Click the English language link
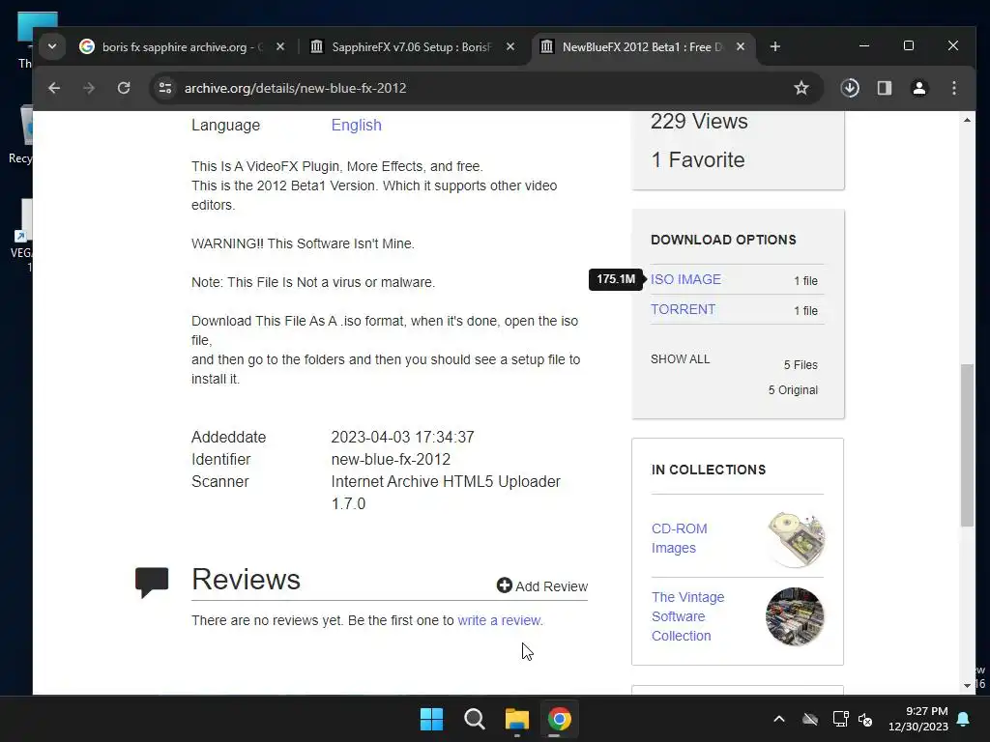990x742 pixels. point(356,125)
